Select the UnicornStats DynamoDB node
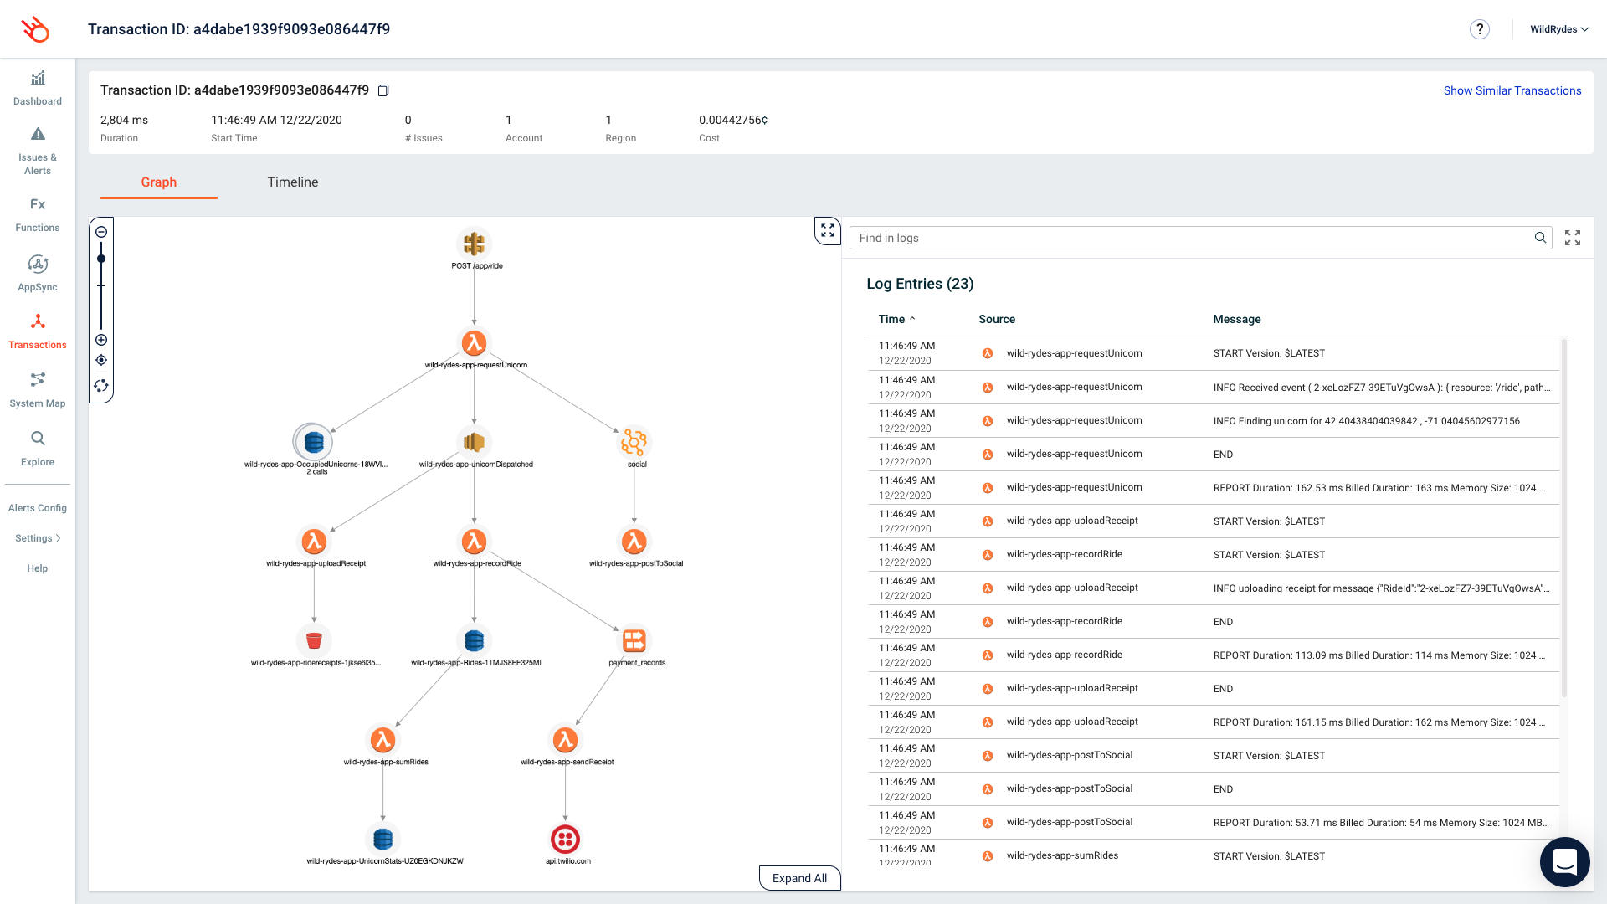 (x=383, y=839)
